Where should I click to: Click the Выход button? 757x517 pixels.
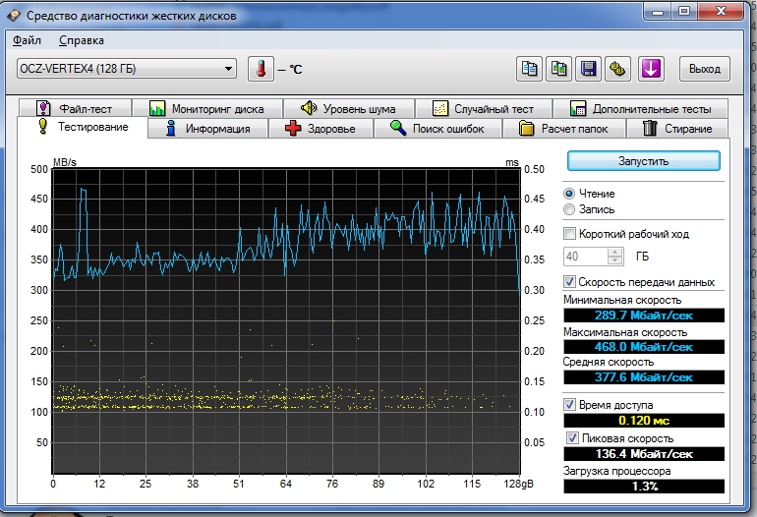pyautogui.click(x=704, y=69)
